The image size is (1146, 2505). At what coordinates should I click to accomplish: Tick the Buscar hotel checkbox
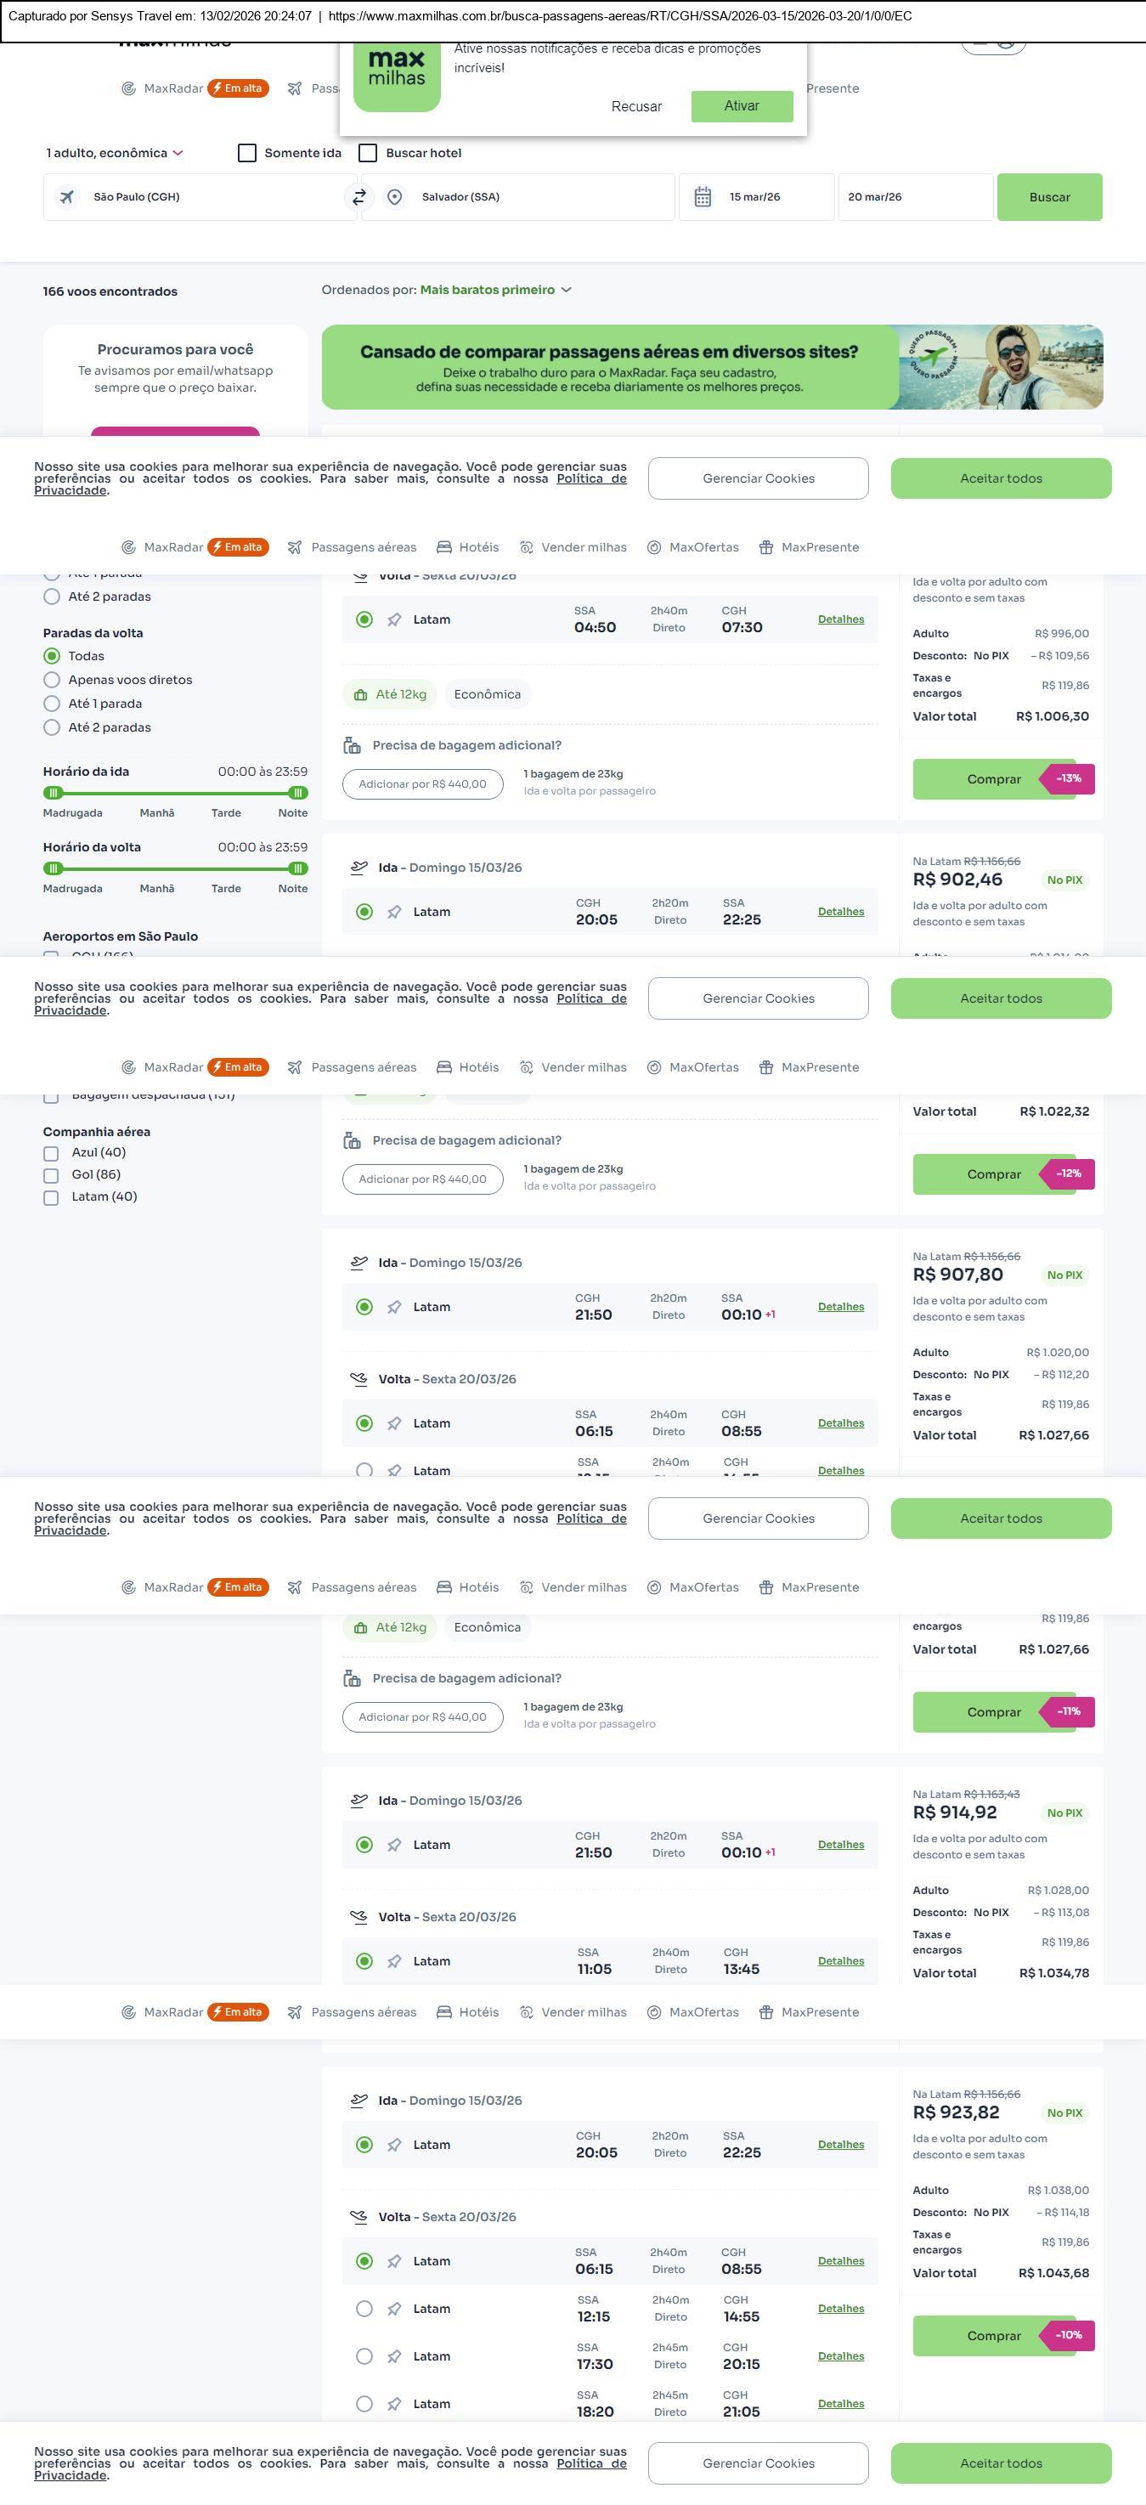(x=369, y=154)
